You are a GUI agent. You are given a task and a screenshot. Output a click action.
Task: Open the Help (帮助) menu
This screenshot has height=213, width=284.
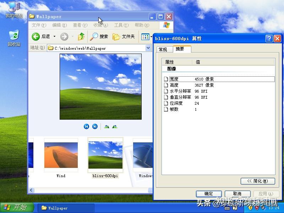142,25
